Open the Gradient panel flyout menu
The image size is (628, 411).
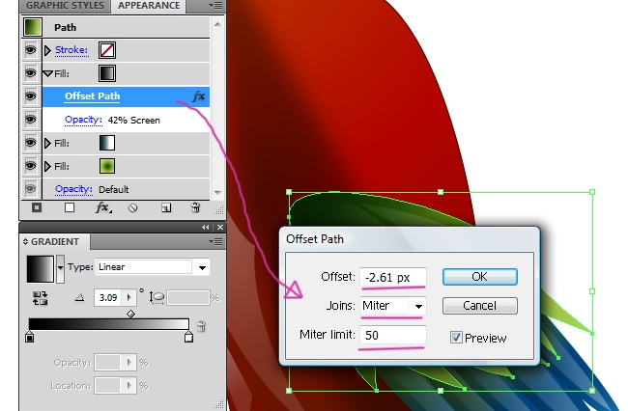click(214, 241)
